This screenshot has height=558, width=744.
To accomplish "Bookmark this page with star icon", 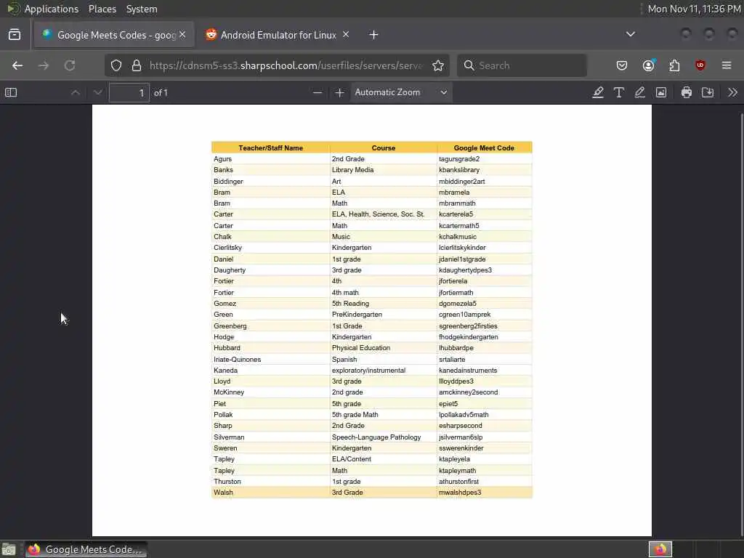I will [438, 65].
